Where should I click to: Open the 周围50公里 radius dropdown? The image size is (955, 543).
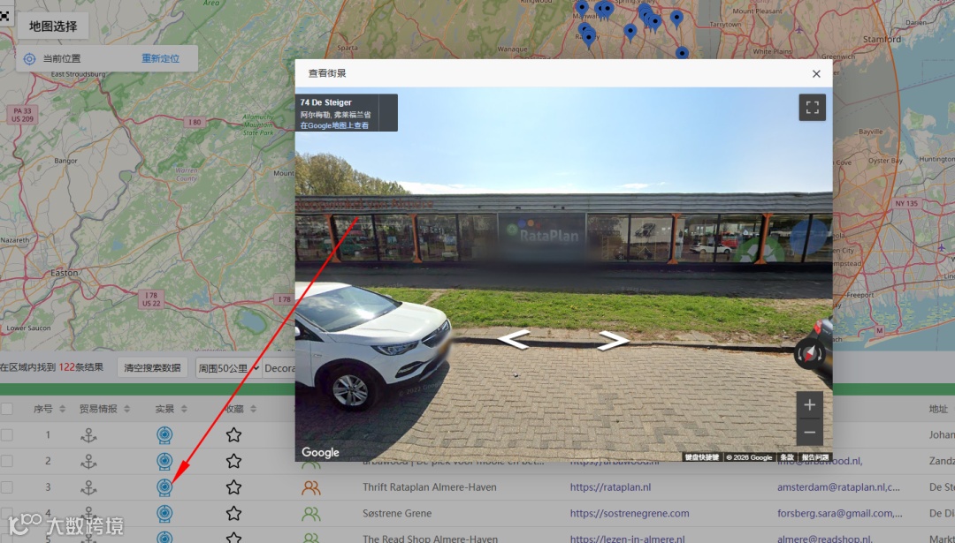(x=228, y=368)
